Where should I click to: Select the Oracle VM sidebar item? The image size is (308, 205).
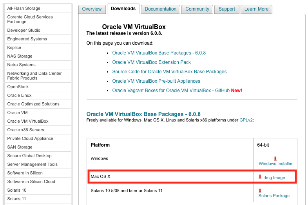[38, 113]
